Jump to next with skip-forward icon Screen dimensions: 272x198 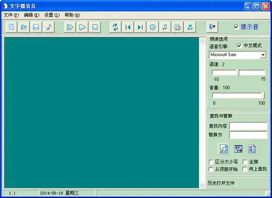tap(140, 27)
